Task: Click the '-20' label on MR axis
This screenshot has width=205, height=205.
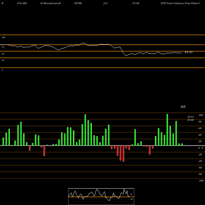Action: (x=200, y=155)
